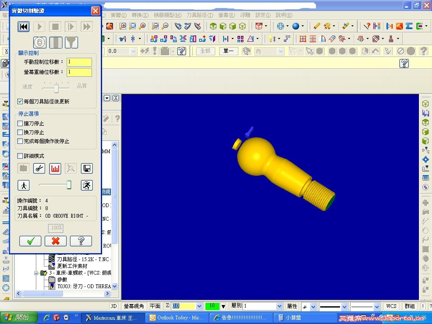Screen dimensions: 432x324
Task: Enable the 完成每個操作後停止 checkbox
Action: [20, 141]
